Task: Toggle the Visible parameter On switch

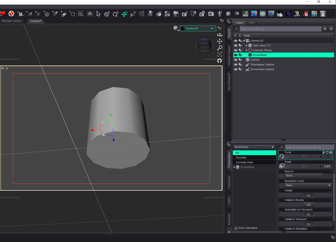Action: [x=308, y=195]
